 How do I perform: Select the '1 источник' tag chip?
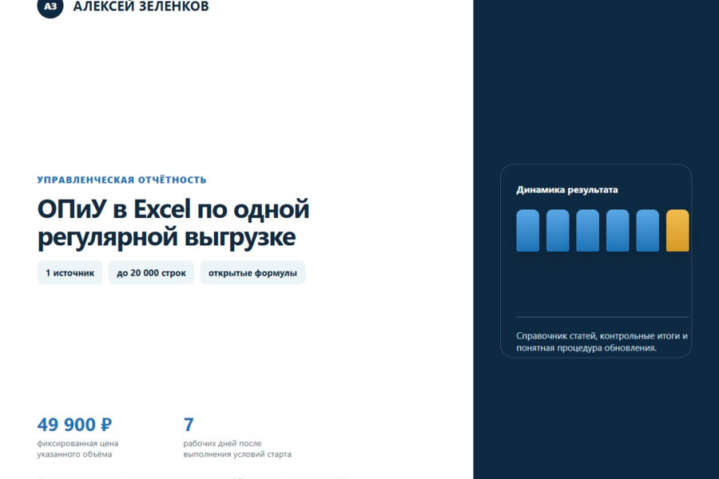70,273
